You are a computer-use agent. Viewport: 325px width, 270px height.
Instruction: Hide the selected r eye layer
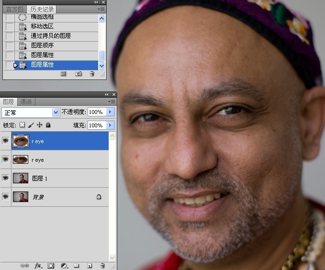5,141
